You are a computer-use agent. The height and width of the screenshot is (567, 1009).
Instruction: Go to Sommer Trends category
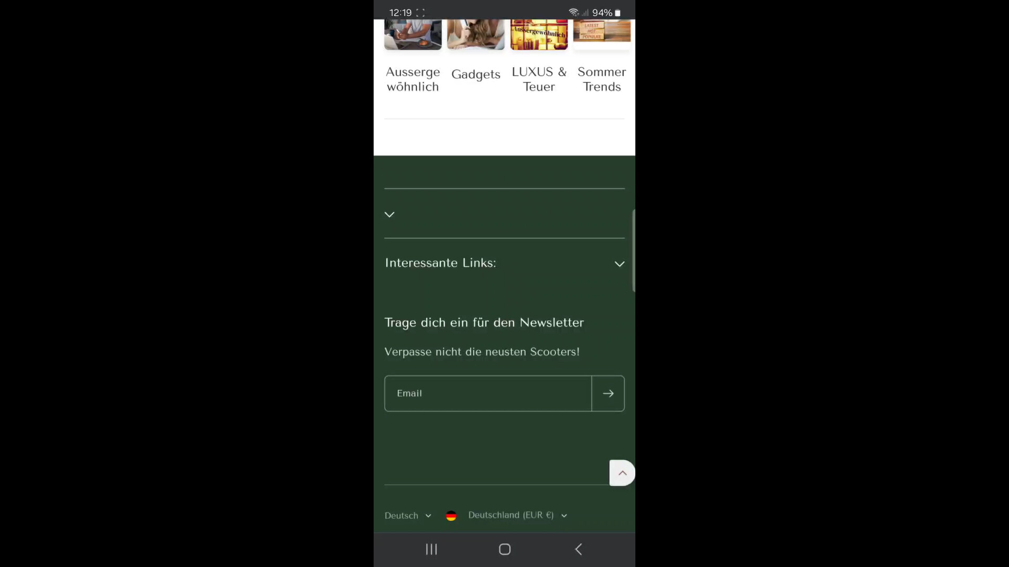pos(602,79)
